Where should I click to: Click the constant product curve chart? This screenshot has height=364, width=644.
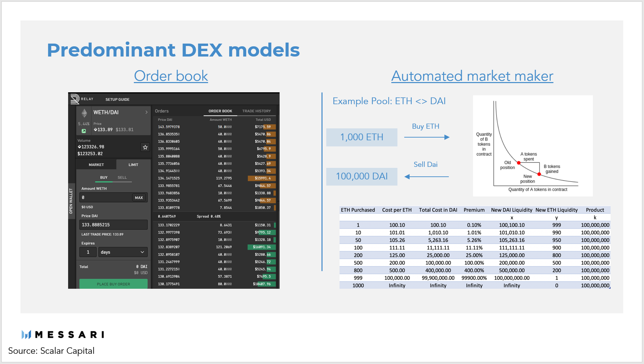[533, 146]
